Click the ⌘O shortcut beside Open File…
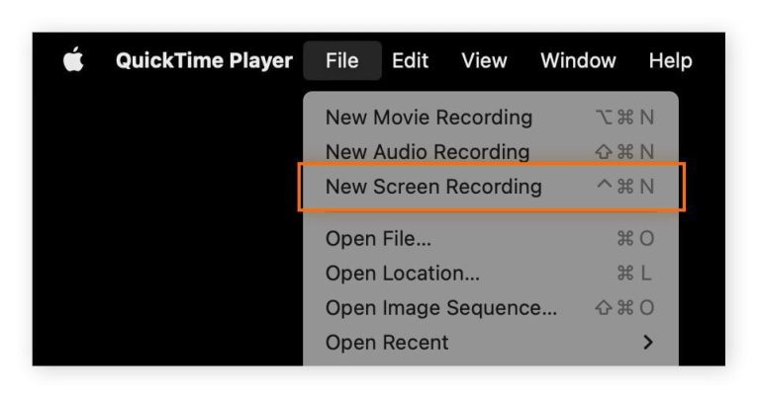This screenshot has width=760, height=399. (x=634, y=239)
